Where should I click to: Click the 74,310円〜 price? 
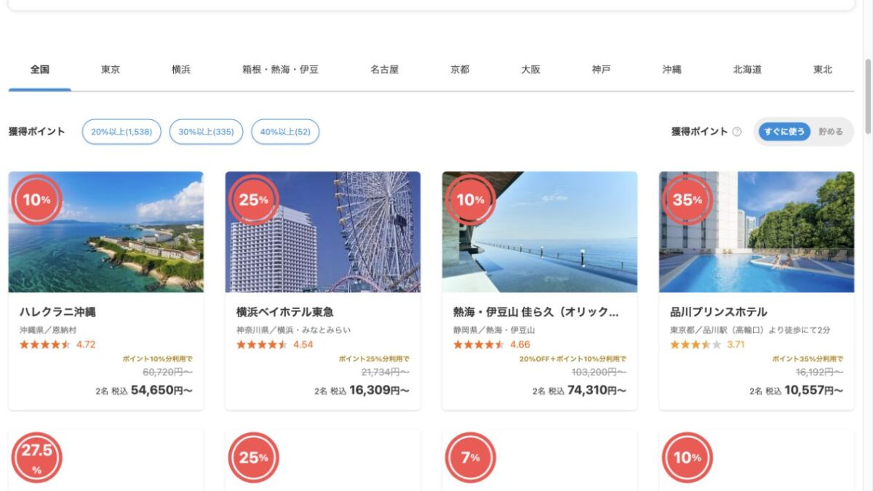point(596,390)
